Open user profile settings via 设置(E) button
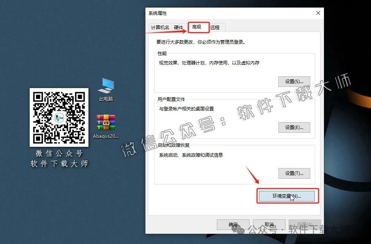This screenshot has height=244, width=371. point(294,128)
